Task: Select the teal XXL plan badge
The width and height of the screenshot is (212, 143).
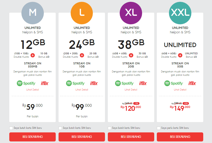Action: (x=180, y=13)
